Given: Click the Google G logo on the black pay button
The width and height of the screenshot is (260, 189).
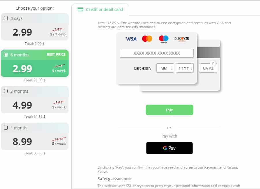Looking at the screenshot, I should pos(165,148).
